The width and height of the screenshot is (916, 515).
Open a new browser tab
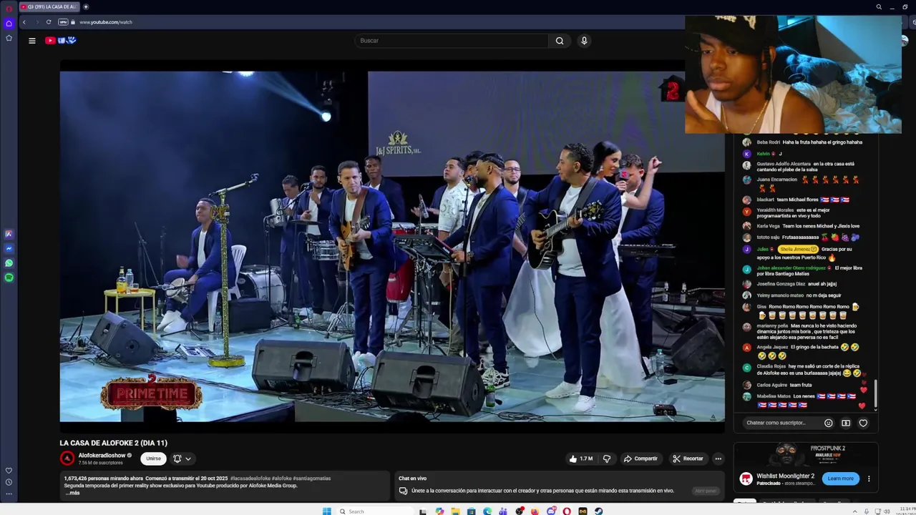coord(86,6)
